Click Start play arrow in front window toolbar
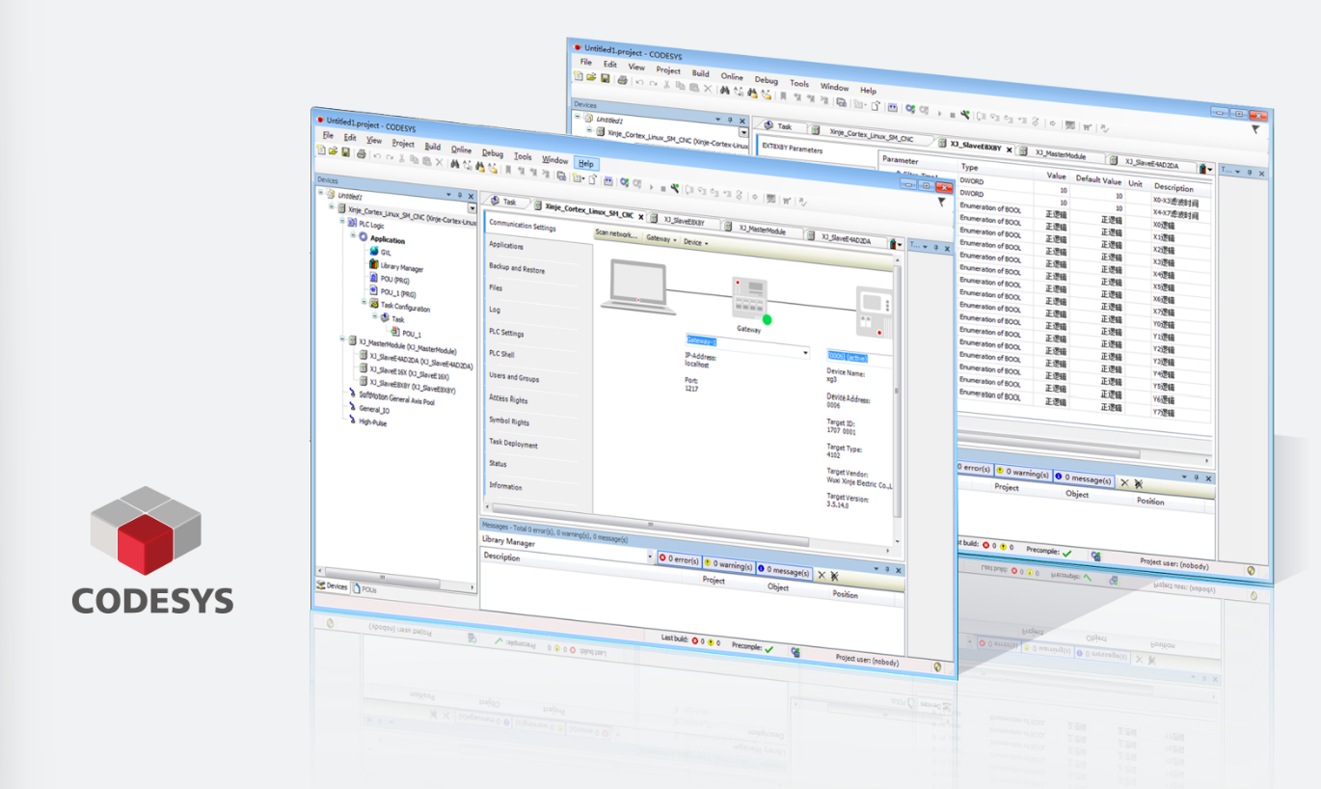 pyautogui.click(x=651, y=187)
